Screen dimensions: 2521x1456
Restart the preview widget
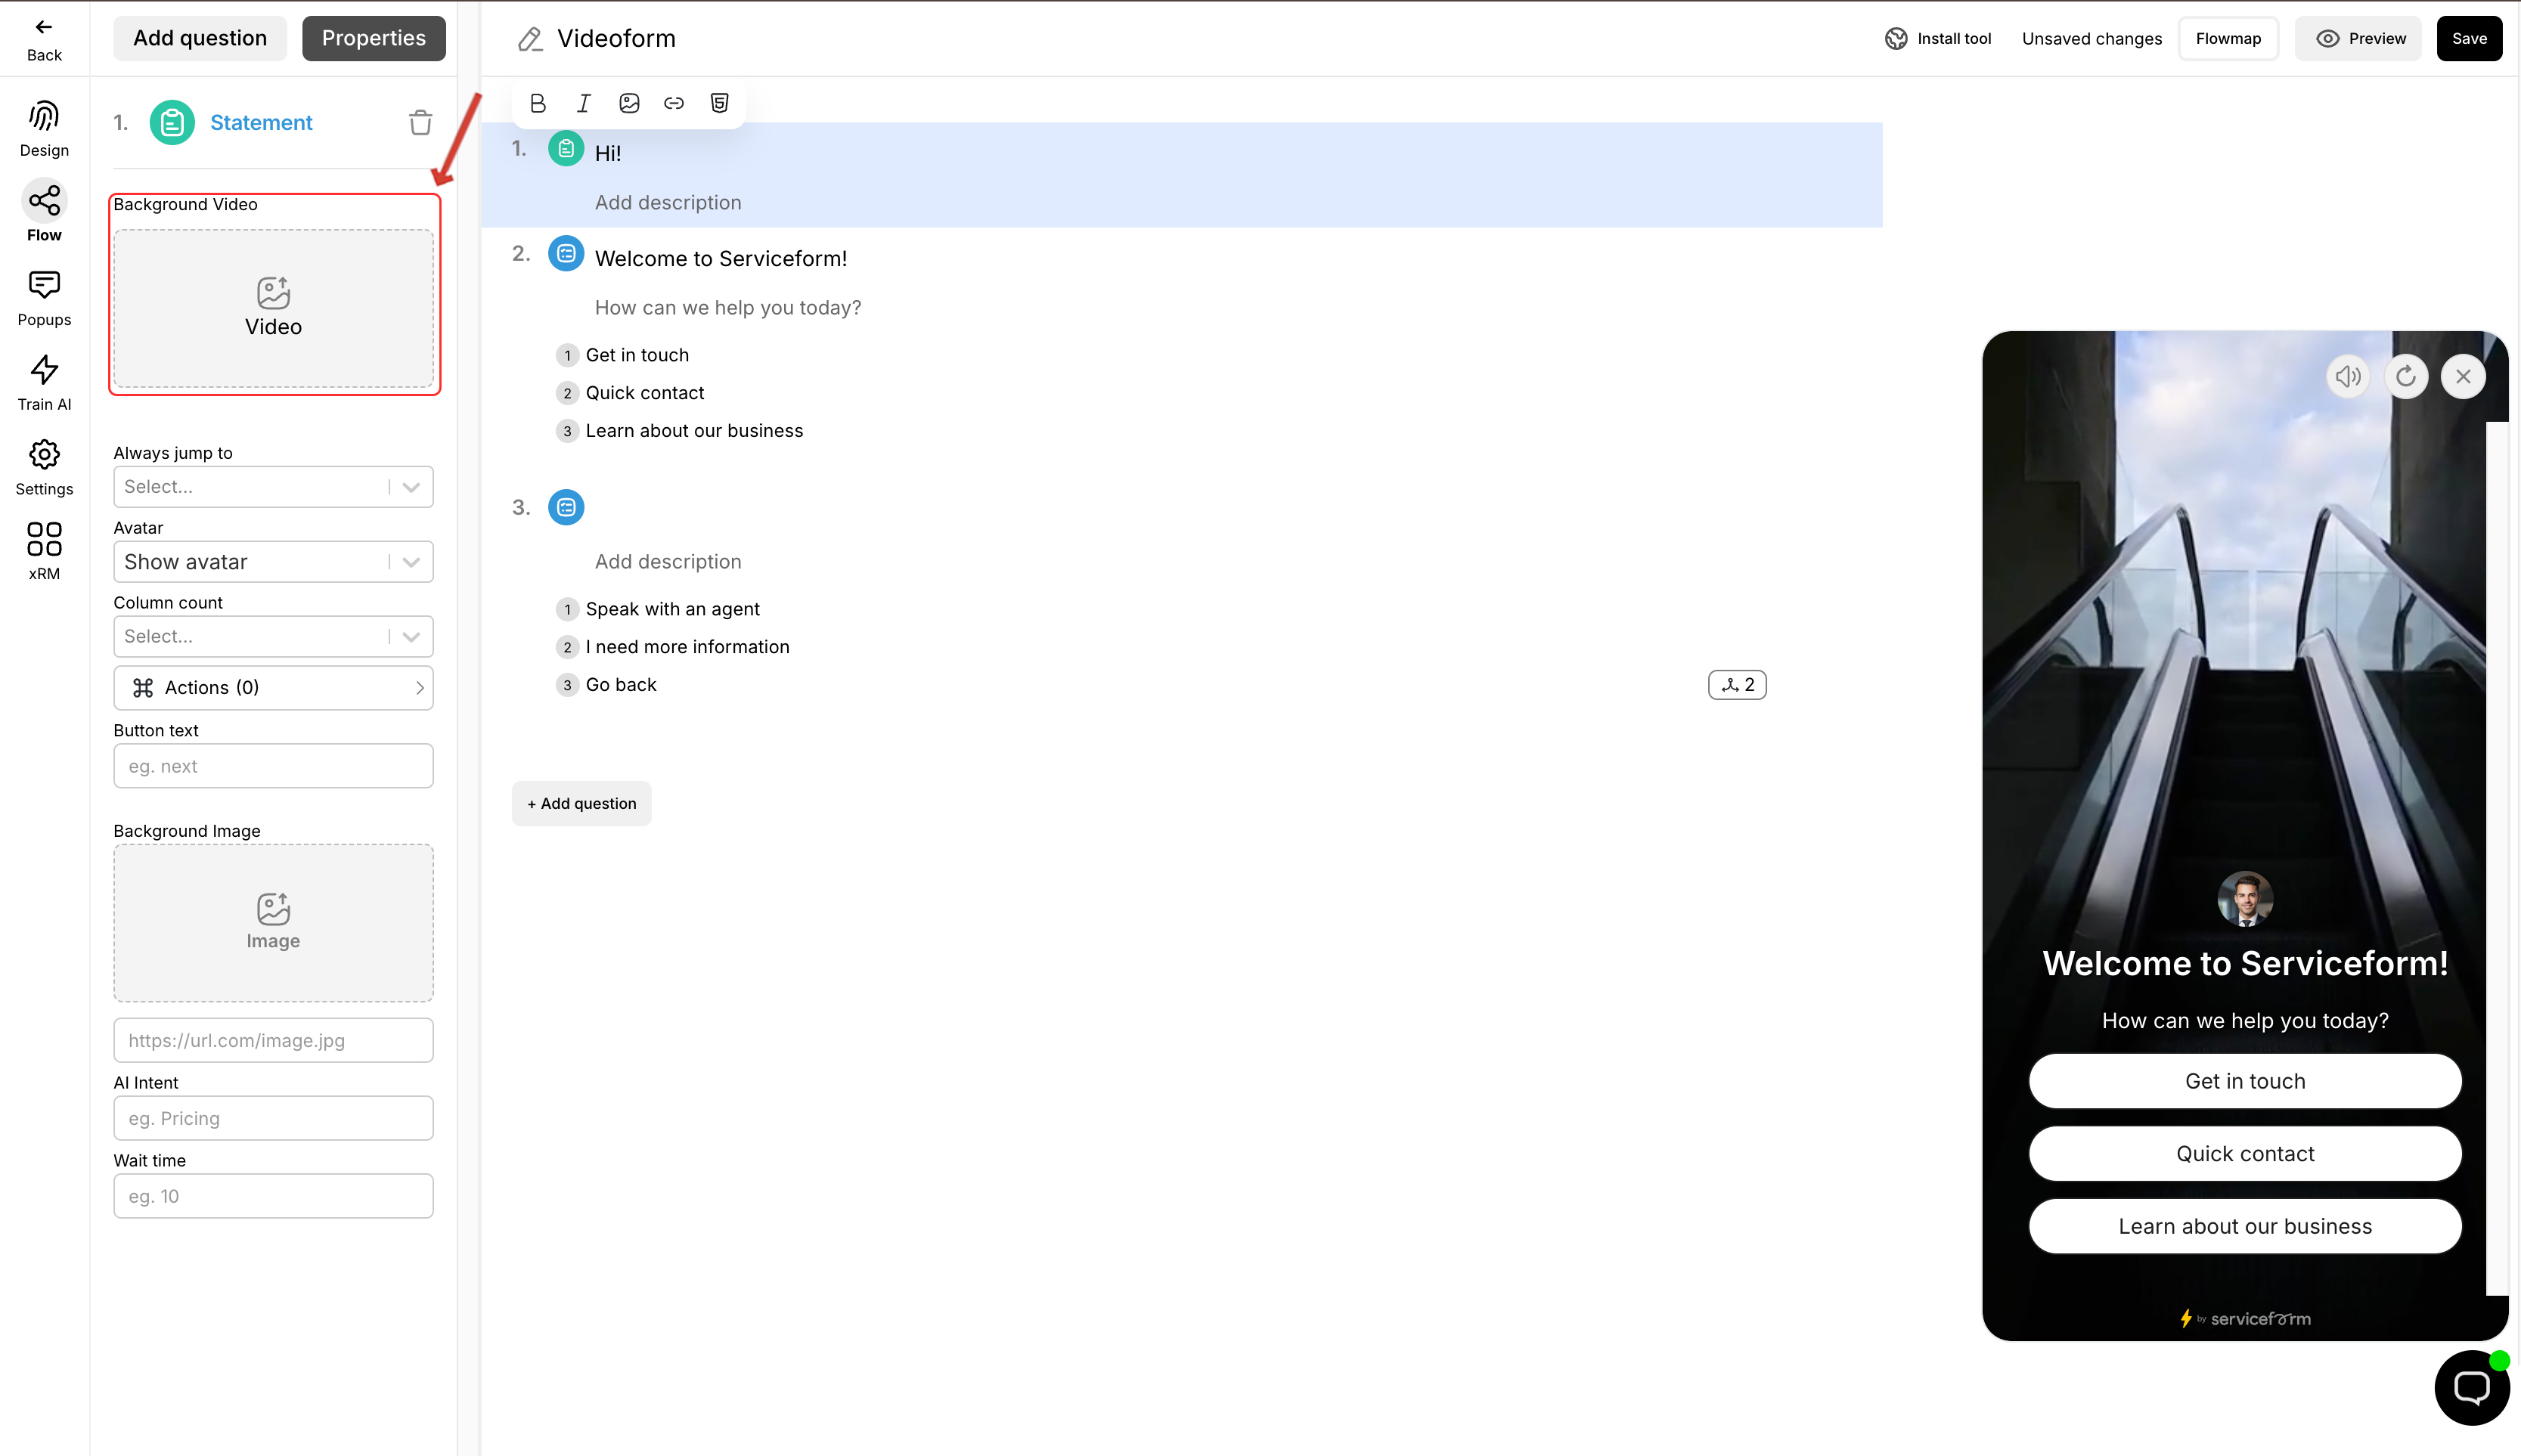2406,377
